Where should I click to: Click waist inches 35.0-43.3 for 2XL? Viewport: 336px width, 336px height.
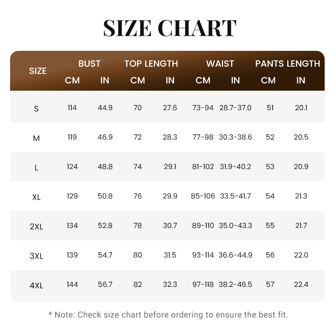(x=235, y=226)
